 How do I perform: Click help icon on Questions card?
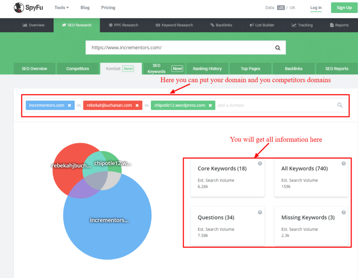click(260, 212)
